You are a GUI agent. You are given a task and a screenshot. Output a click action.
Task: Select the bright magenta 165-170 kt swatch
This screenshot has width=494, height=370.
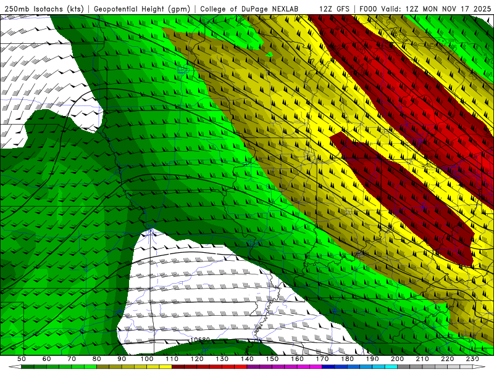pyautogui.click(x=316, y=366)
